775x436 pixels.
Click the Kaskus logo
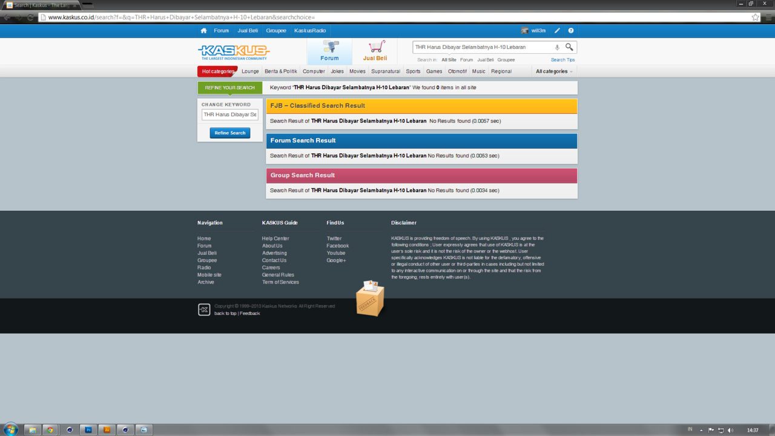[234, 52]
